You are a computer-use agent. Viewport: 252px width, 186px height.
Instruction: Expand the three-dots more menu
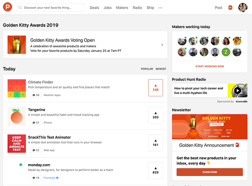coord(160,8)
